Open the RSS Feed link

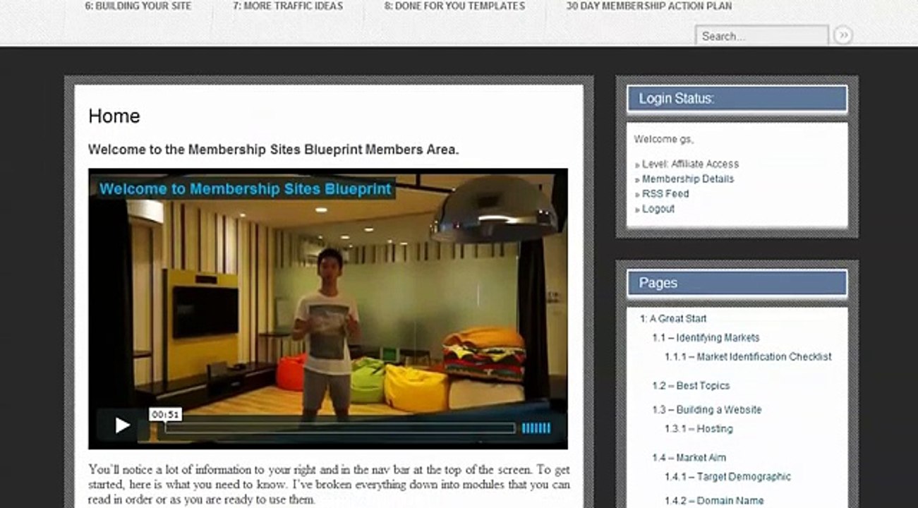665,193
